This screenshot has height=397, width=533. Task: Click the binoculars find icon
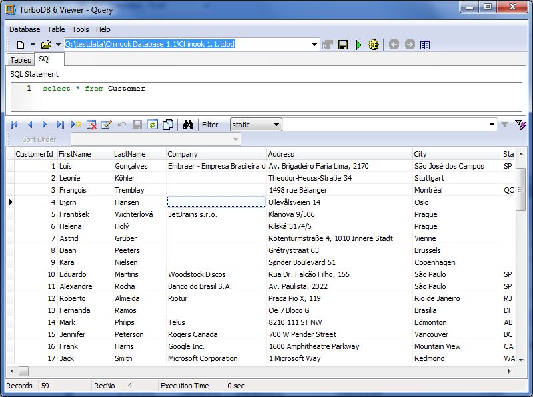coord(188,125)
